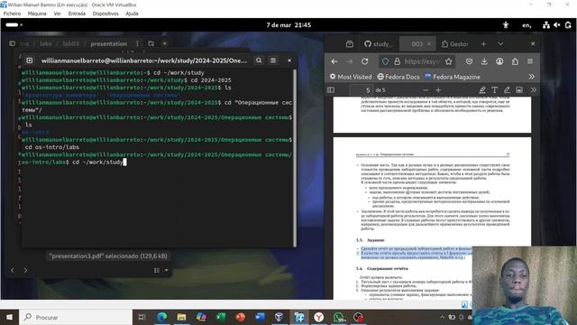Click the tracking protection shield icon
The image size is (577, 325).
pyautogui.click(x=385, y=61)
